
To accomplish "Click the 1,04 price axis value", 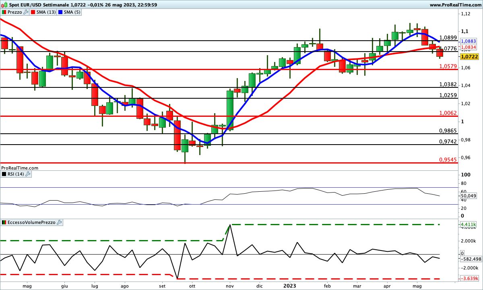I will pyautogui.click(x=466, y=85).
